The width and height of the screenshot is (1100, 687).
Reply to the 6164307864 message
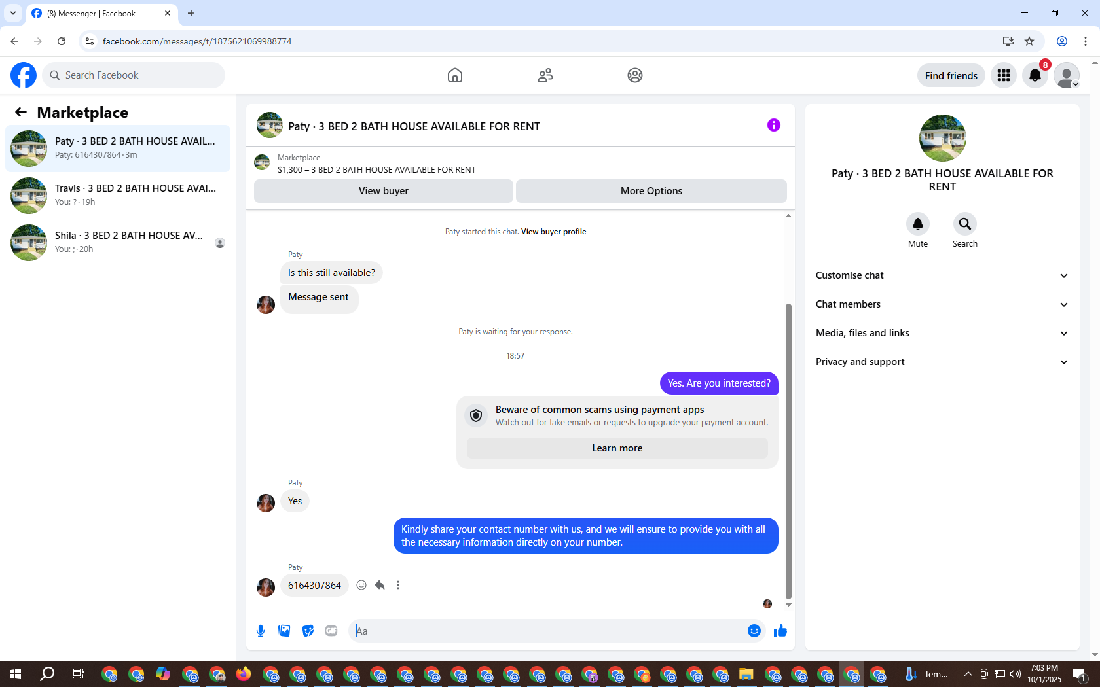tap(380, 585)
